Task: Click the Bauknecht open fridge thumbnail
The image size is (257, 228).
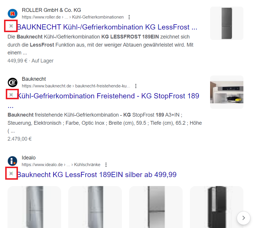Action: pos(227,92)
